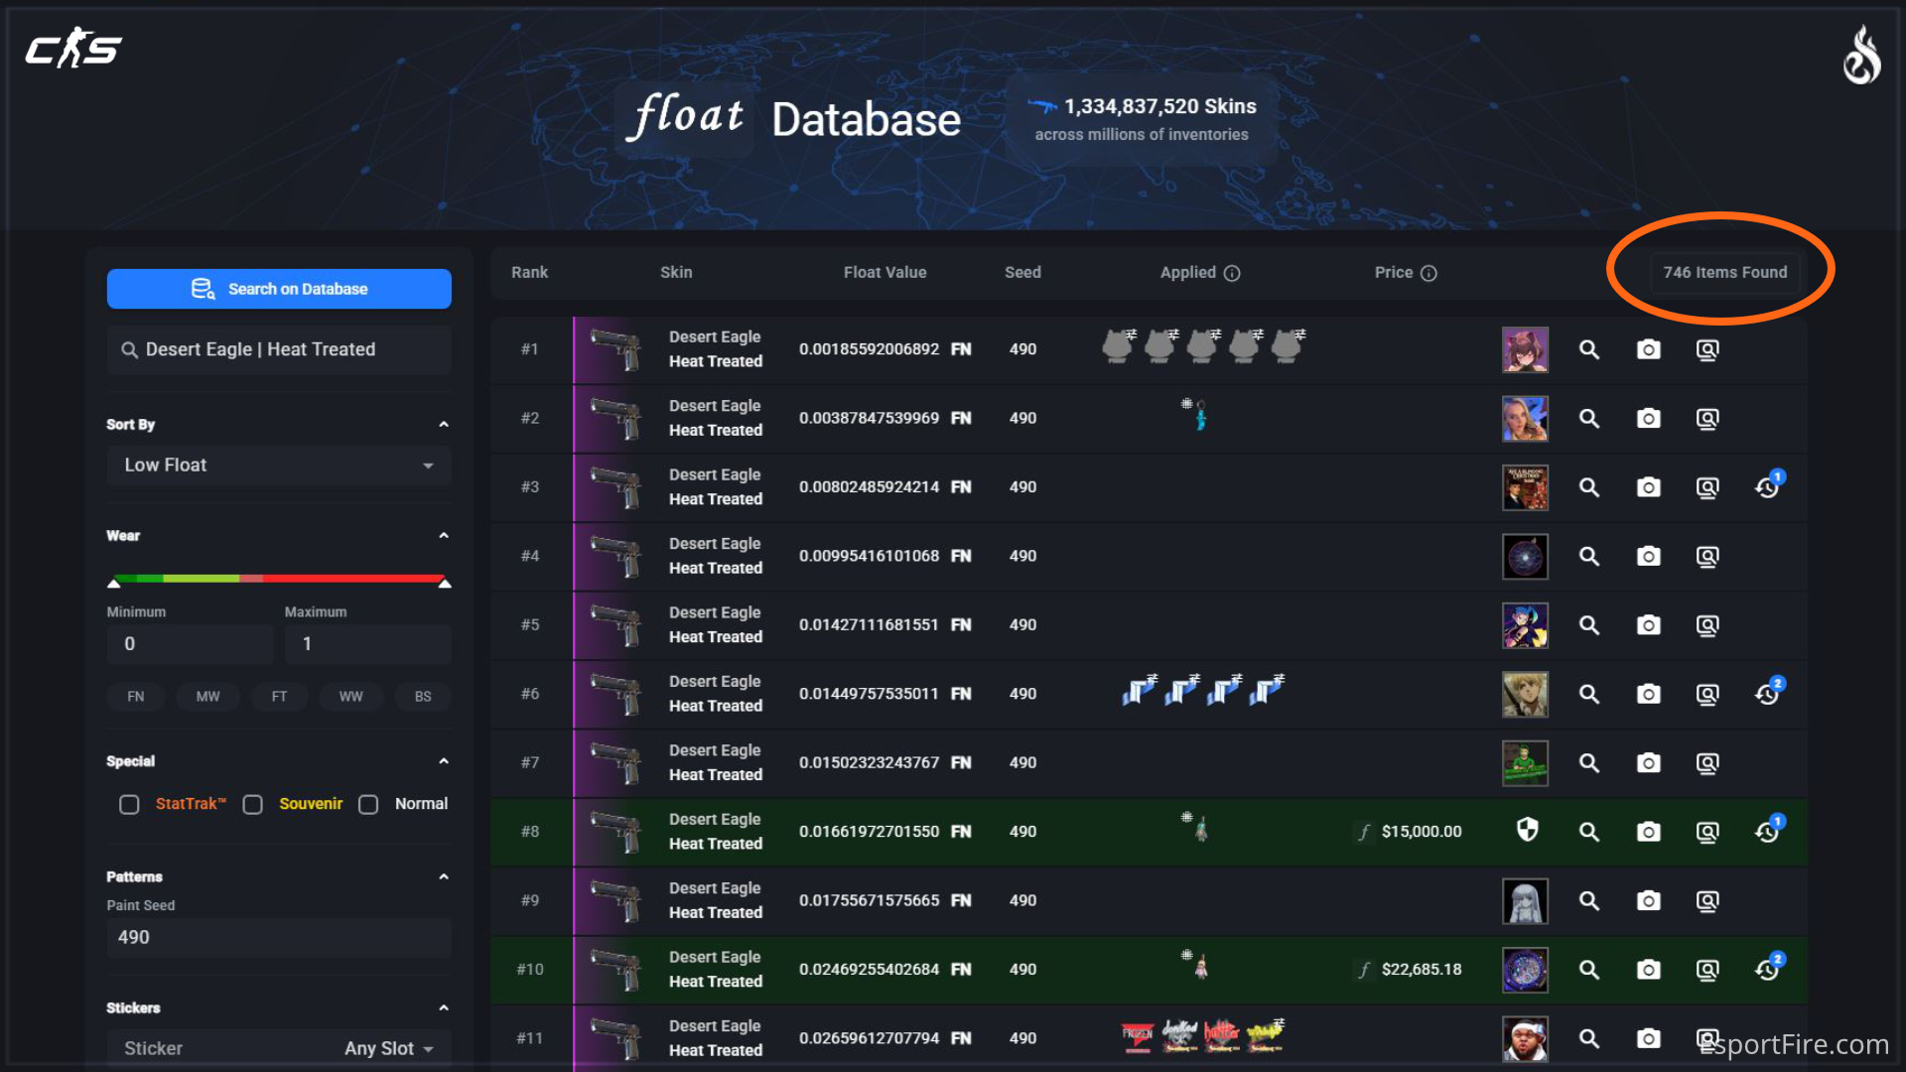Viewport: 1906px width, 1072px height.
Task: Click the CS logo in top-left corner
Action: [73, 48]
